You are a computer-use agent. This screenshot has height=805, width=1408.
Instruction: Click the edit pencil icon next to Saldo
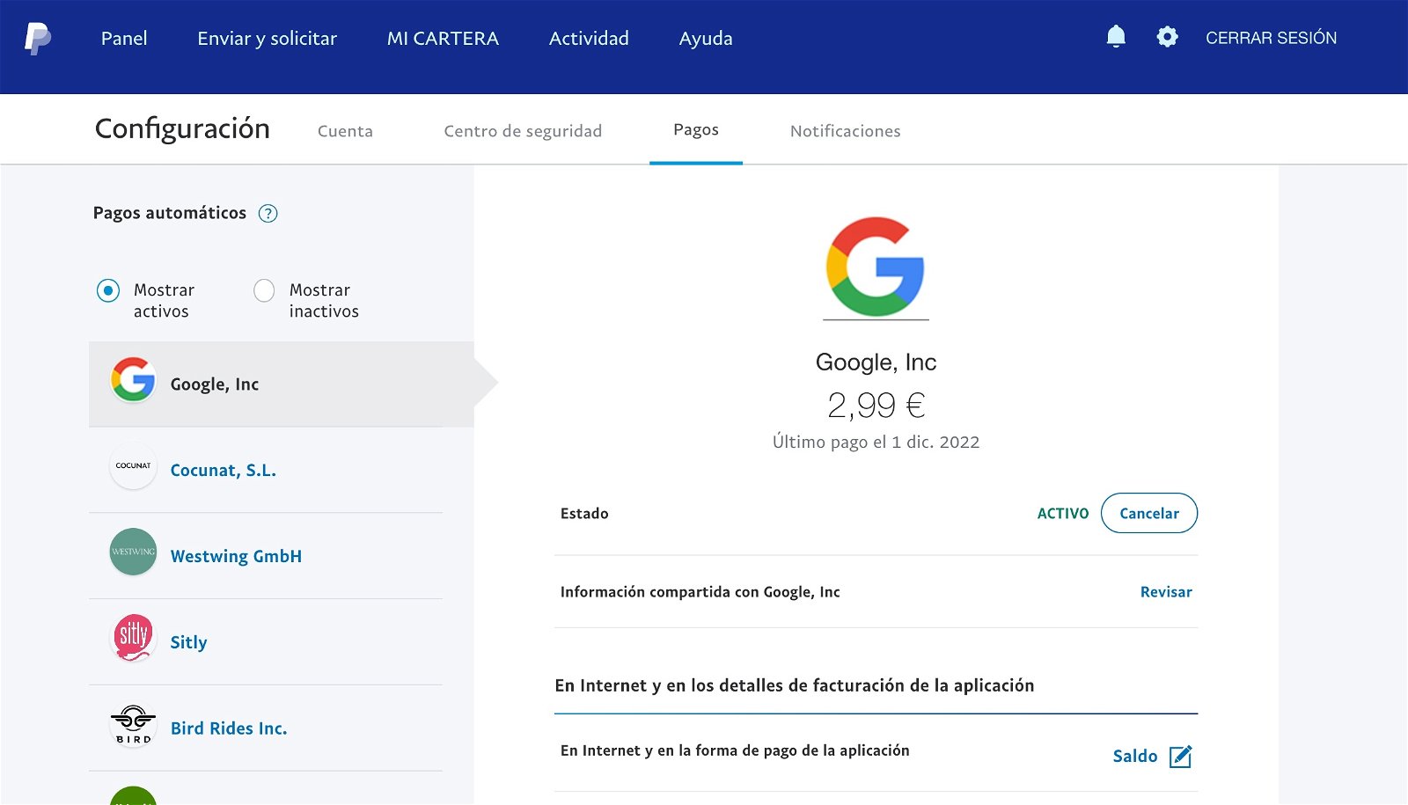(1181, 757)
